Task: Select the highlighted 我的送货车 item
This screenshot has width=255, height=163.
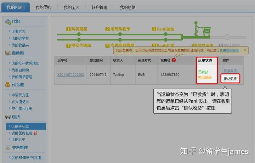Action: 26,127
